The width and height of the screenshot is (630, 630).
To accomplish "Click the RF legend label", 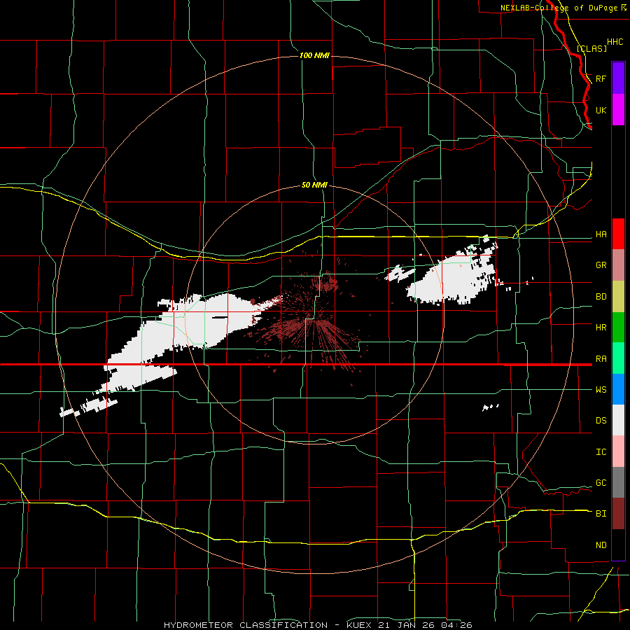I will (601, 78).
